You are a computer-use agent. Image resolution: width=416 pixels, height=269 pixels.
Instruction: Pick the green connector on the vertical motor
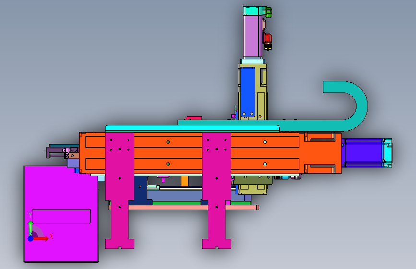coord(268,12)
